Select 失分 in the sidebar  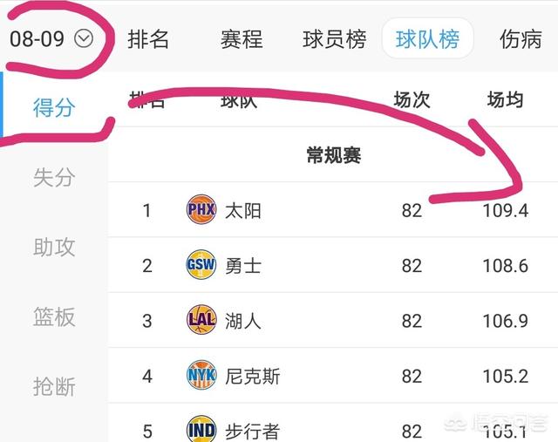54,177
